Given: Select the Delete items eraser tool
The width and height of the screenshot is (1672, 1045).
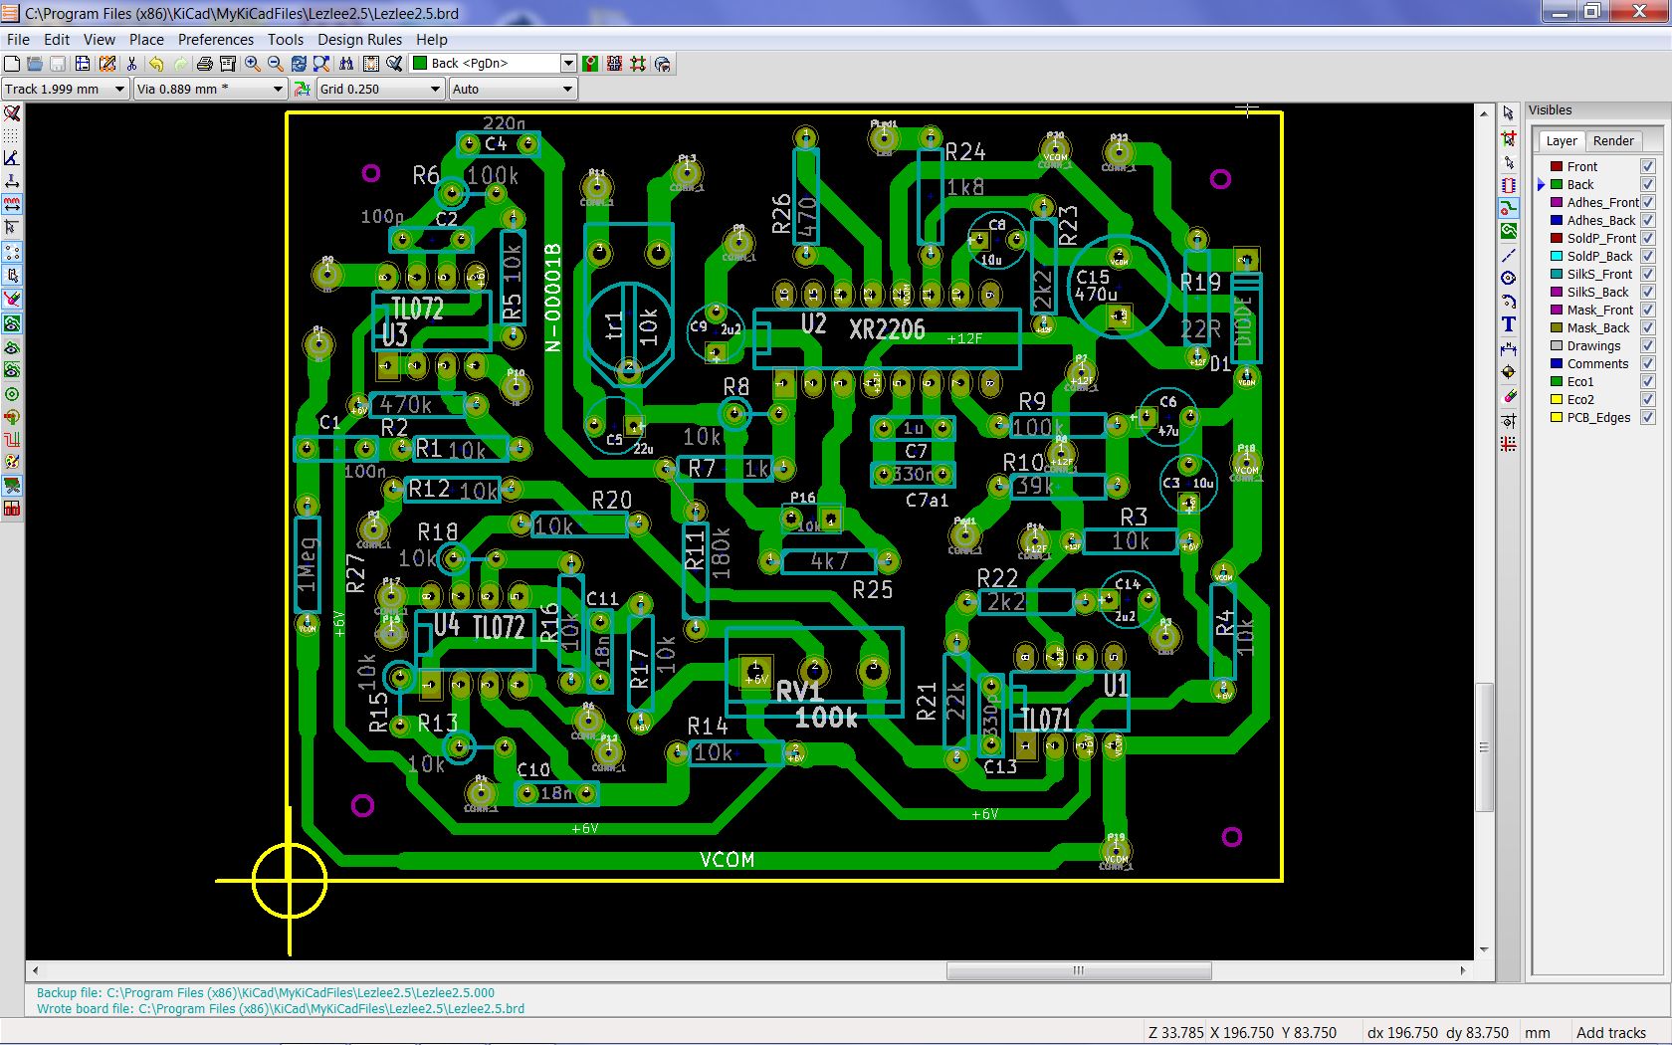Looking at the screenshot, I should tap(1508, 395).
